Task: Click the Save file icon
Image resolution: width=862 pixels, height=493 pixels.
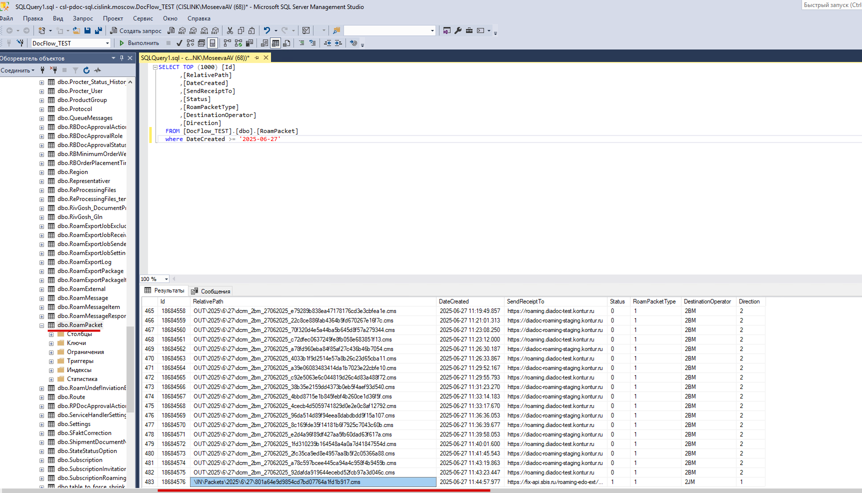Action: click(87, 30)
